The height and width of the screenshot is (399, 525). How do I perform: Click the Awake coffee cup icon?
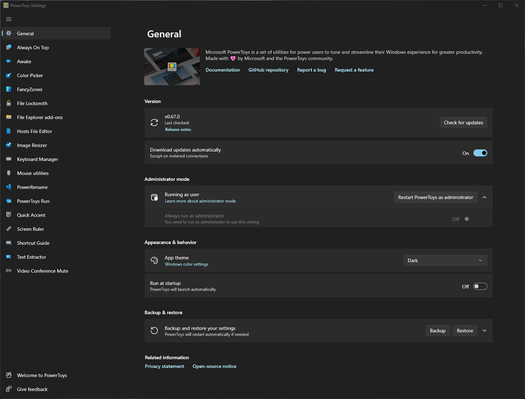click(x=8, y=61)
